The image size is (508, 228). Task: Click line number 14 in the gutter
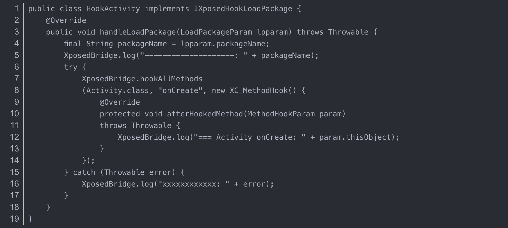click(x=14, y=161)
